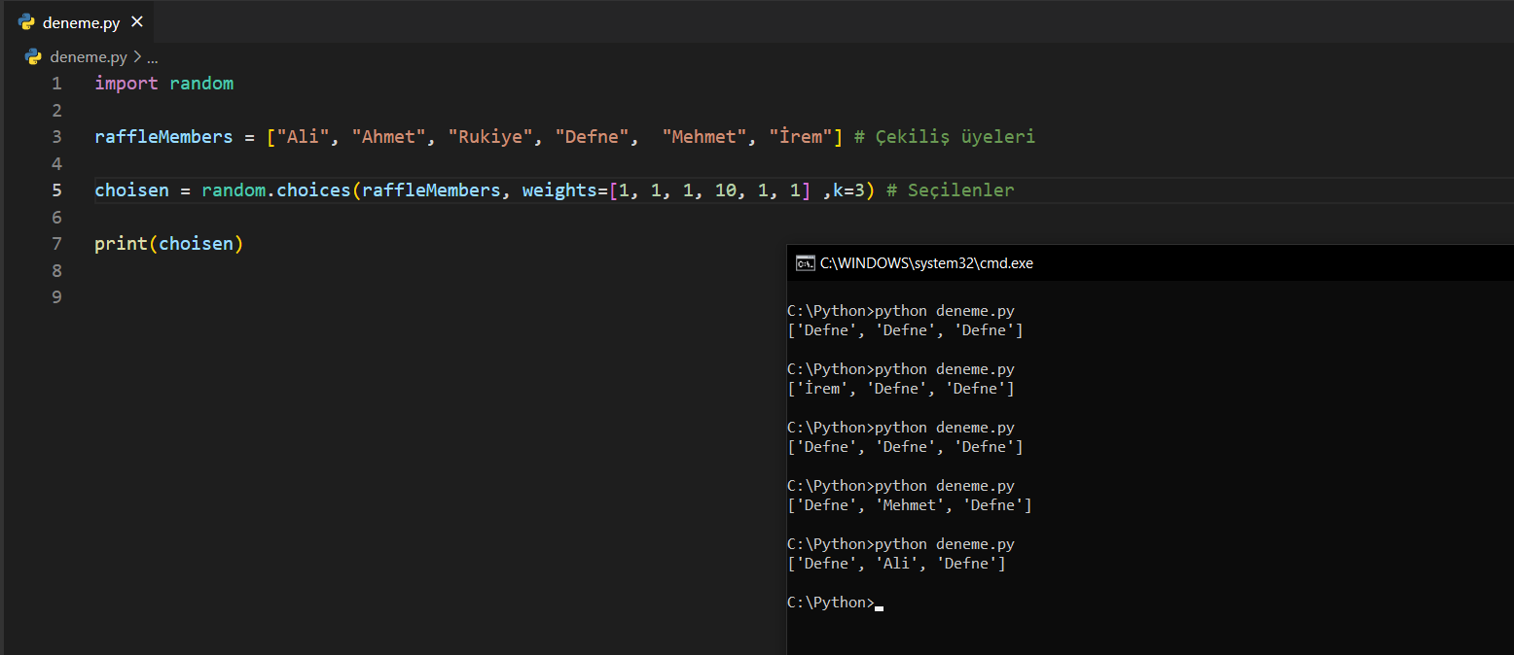Click line number 1 in the gutter
1514x655 pixels.
56,84
